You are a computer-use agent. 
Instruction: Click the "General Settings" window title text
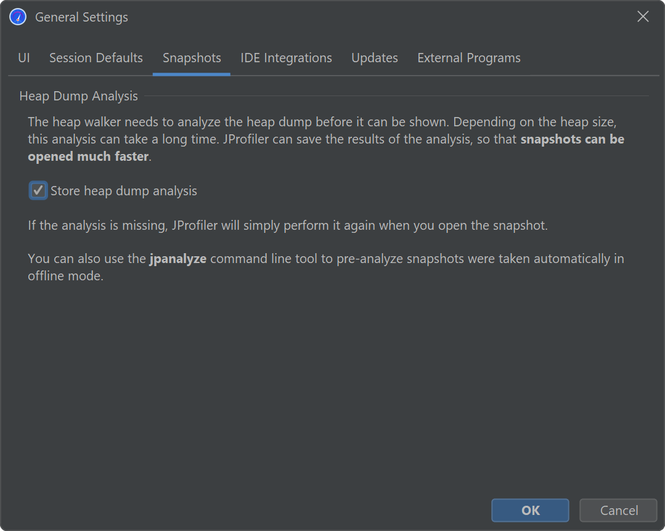click(81, 17)
